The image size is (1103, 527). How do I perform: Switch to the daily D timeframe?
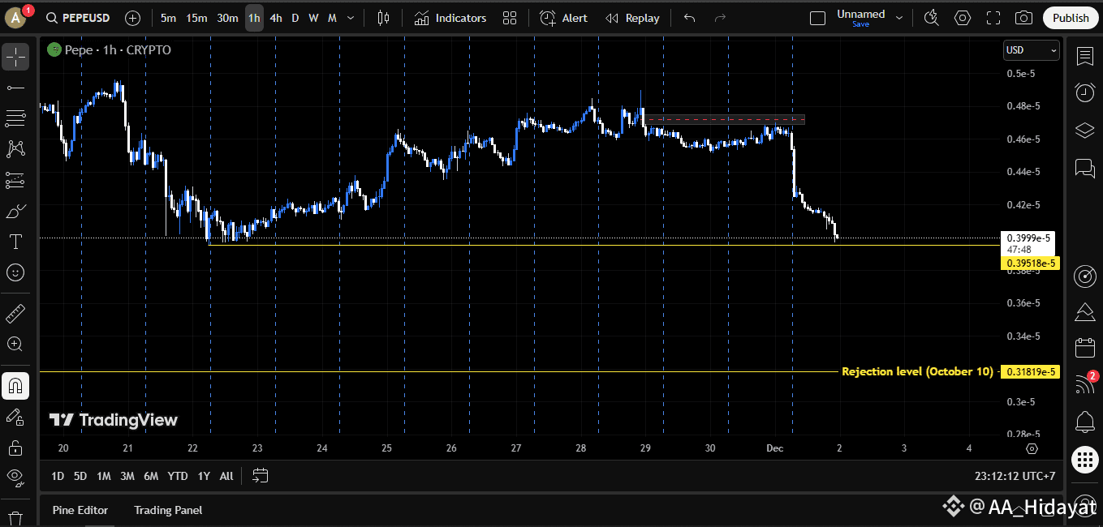(295, 18)
